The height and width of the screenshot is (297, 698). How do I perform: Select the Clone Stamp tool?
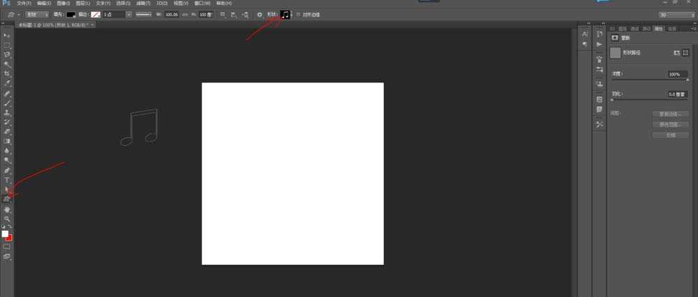(7, 113)
